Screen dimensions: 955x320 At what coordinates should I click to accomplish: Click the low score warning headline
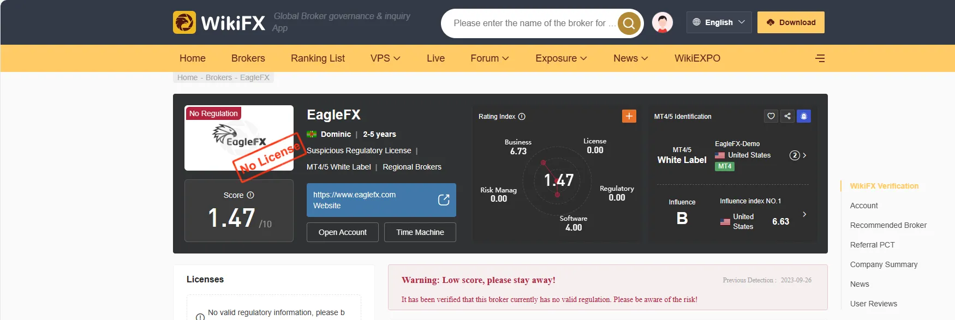tap(478, 280)
